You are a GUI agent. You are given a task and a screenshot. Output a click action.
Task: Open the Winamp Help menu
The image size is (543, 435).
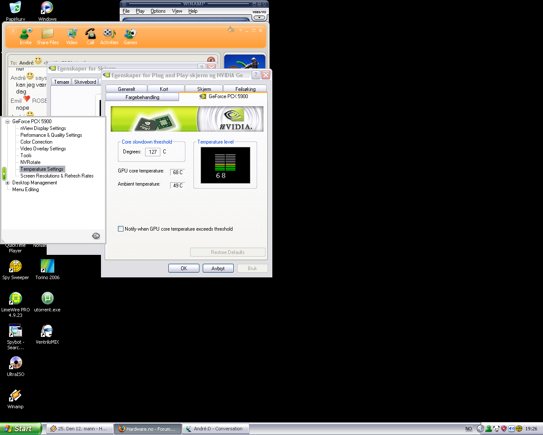[x=193, y=11]
